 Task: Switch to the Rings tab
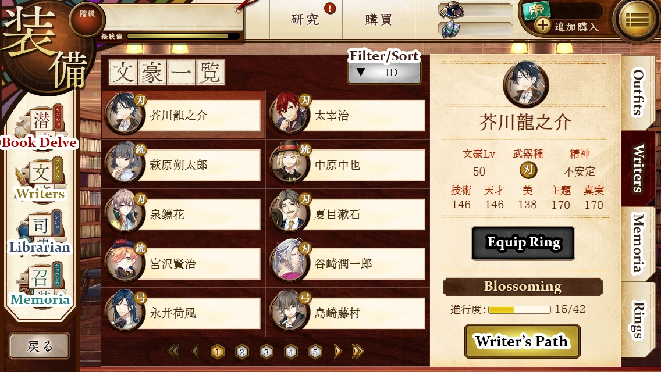(638, 320)
